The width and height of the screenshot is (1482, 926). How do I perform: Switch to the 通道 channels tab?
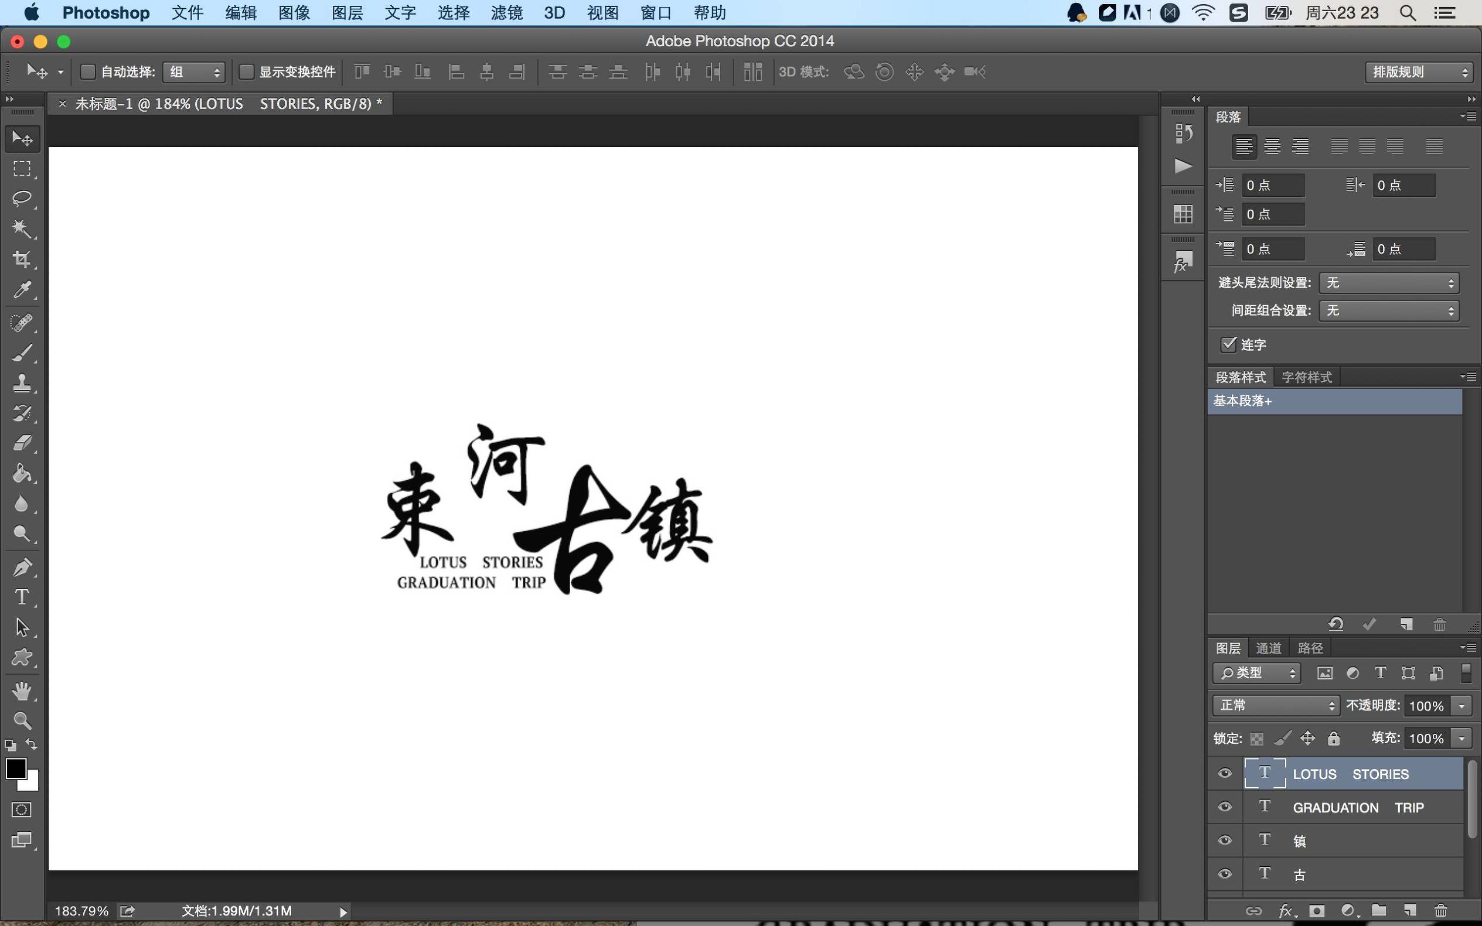(x=1268, y=647)
